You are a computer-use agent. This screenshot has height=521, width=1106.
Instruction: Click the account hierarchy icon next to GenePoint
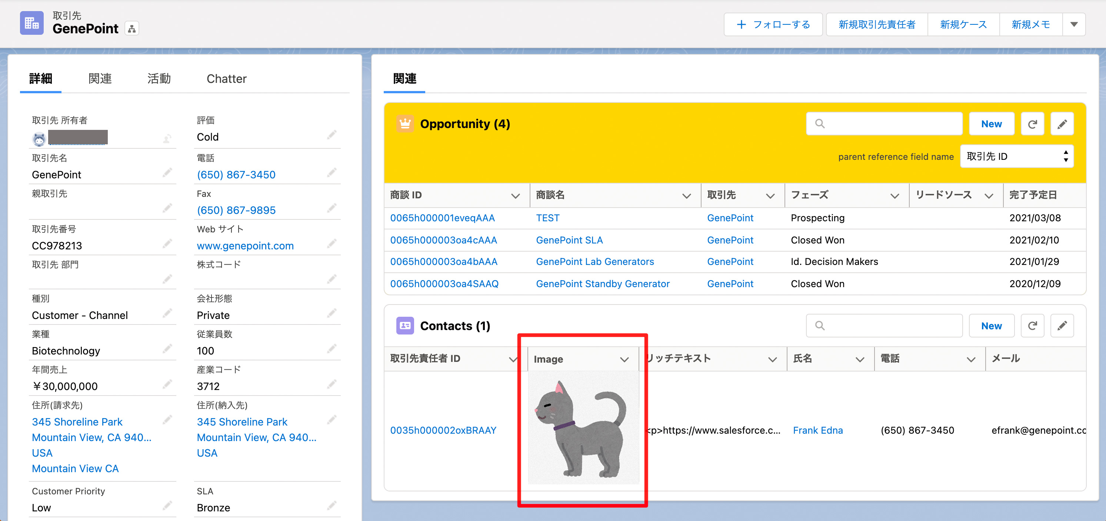coord(132,29)
